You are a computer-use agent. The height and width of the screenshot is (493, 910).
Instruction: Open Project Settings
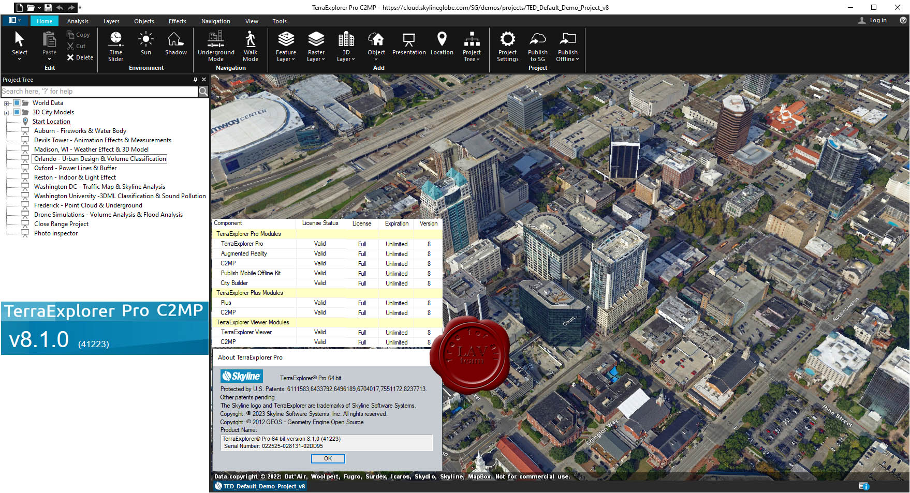(507, 46)
